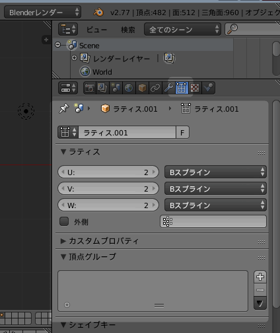
Task: Toggle fake user F button for ラティス.001
Action: point(182,133)
